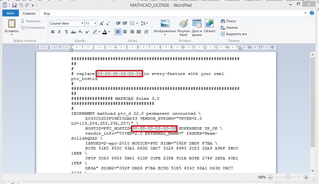Screen dimensions: 319x184
Task: Toggle bold Ж formatting
Action: [x=53, y=32]
